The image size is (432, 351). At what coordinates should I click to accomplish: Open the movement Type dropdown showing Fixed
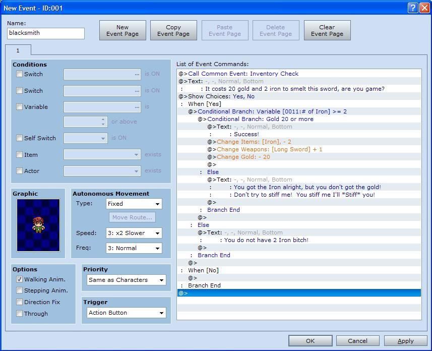[134, 204]
